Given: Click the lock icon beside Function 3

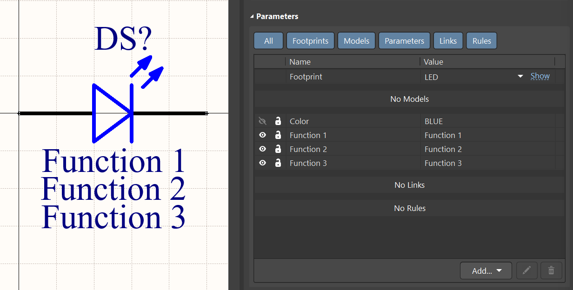Looking at the screenshot, I should pos(278,163).
